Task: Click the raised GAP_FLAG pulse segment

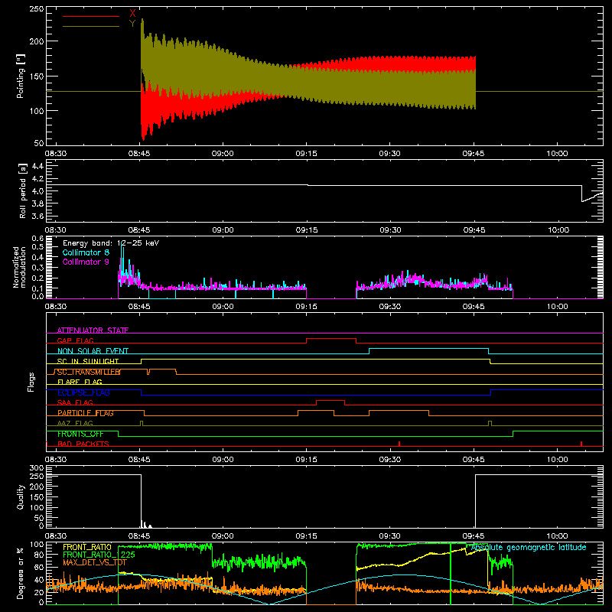Action: 331,338
